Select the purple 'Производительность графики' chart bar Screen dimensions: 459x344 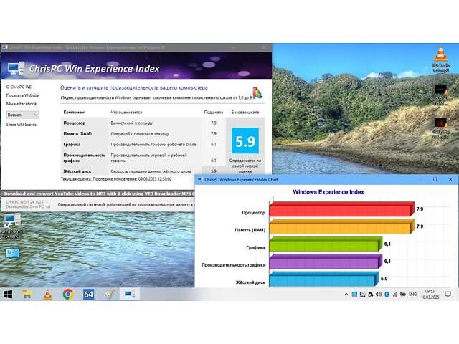click(x=326, y=262)
